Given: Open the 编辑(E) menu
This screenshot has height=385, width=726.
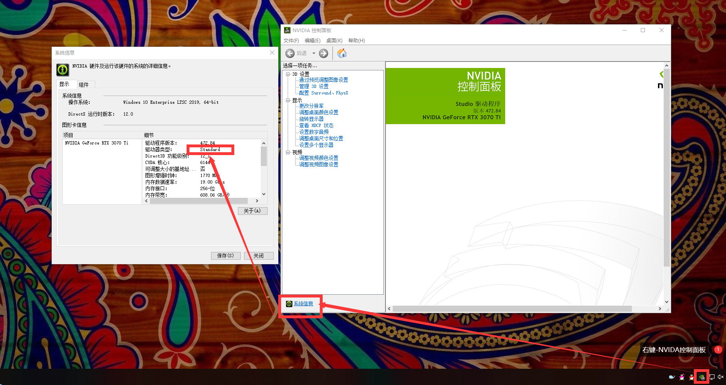Looking at the screenshot, I should click(312, 41).
